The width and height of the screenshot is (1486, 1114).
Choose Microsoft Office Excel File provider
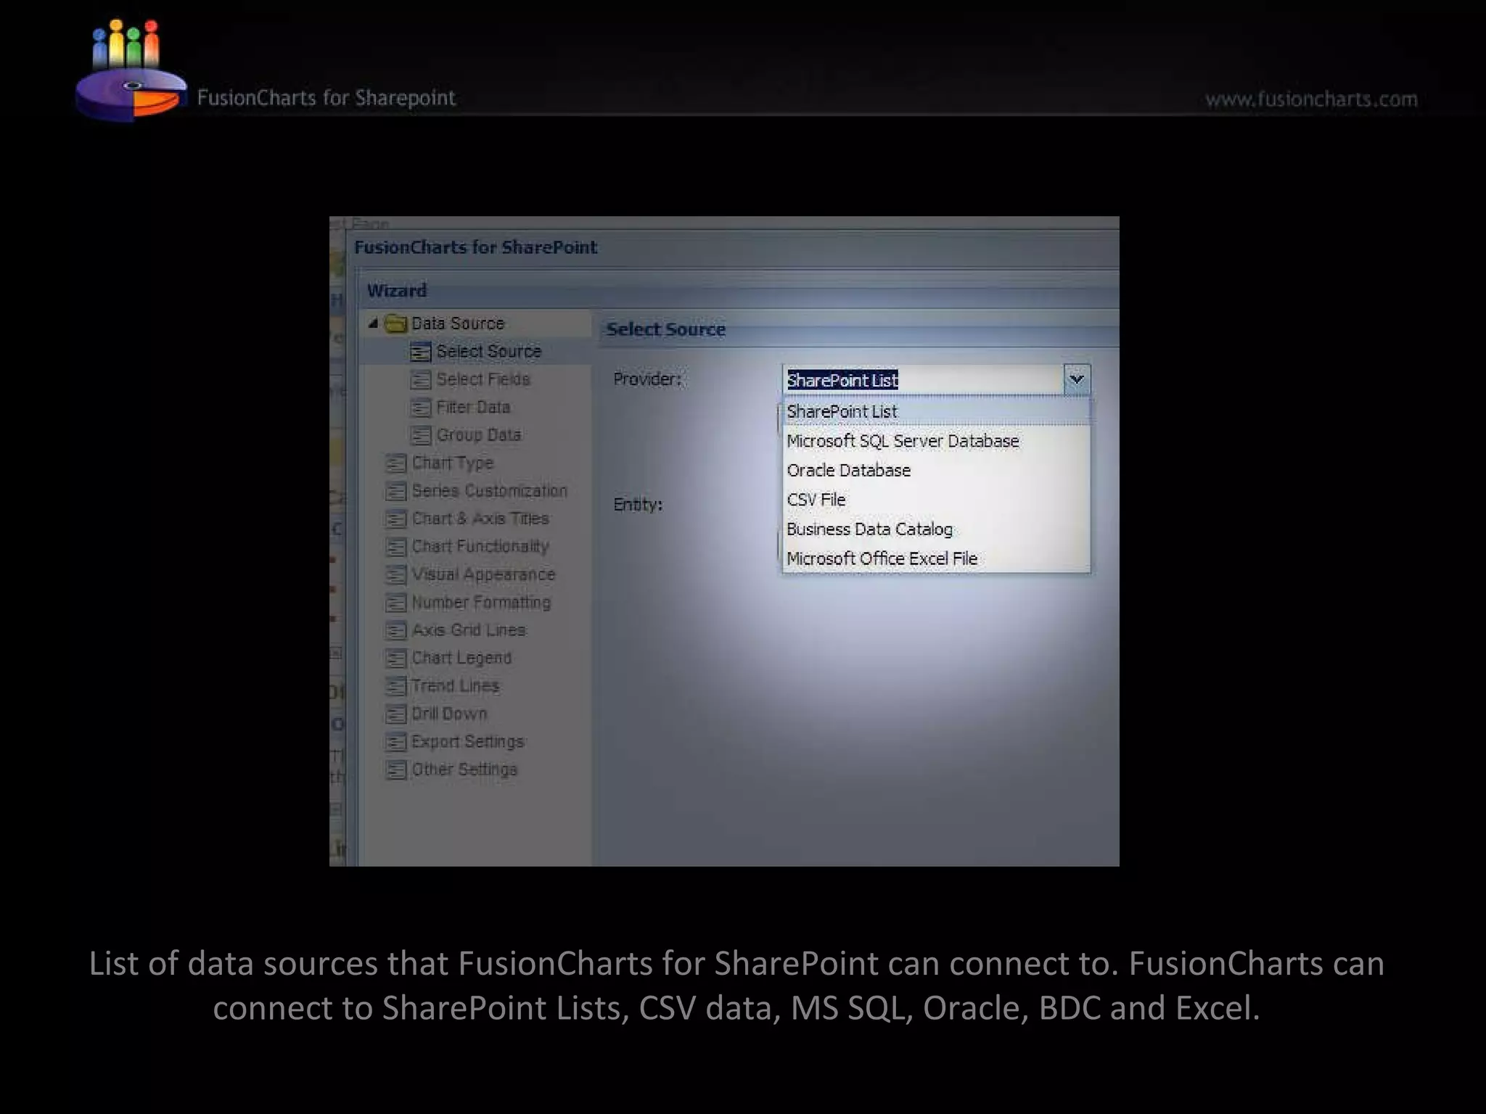(x=936, y=558)
